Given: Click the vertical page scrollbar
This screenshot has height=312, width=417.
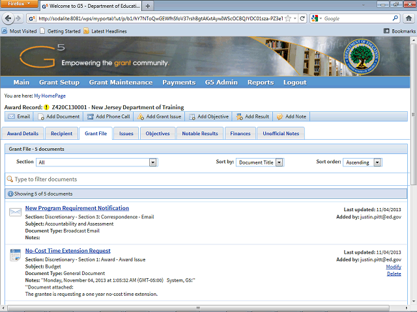Looking at the screenshot, I should [x=413, y=114].
